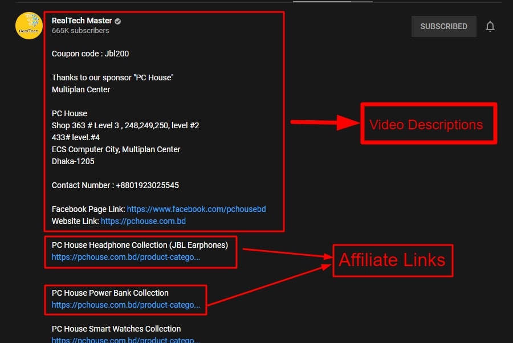Click the "PC House Power Bank Collection" text

click(110, 293)
